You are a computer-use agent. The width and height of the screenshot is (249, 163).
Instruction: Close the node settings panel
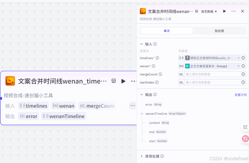[x=242, y=11]
